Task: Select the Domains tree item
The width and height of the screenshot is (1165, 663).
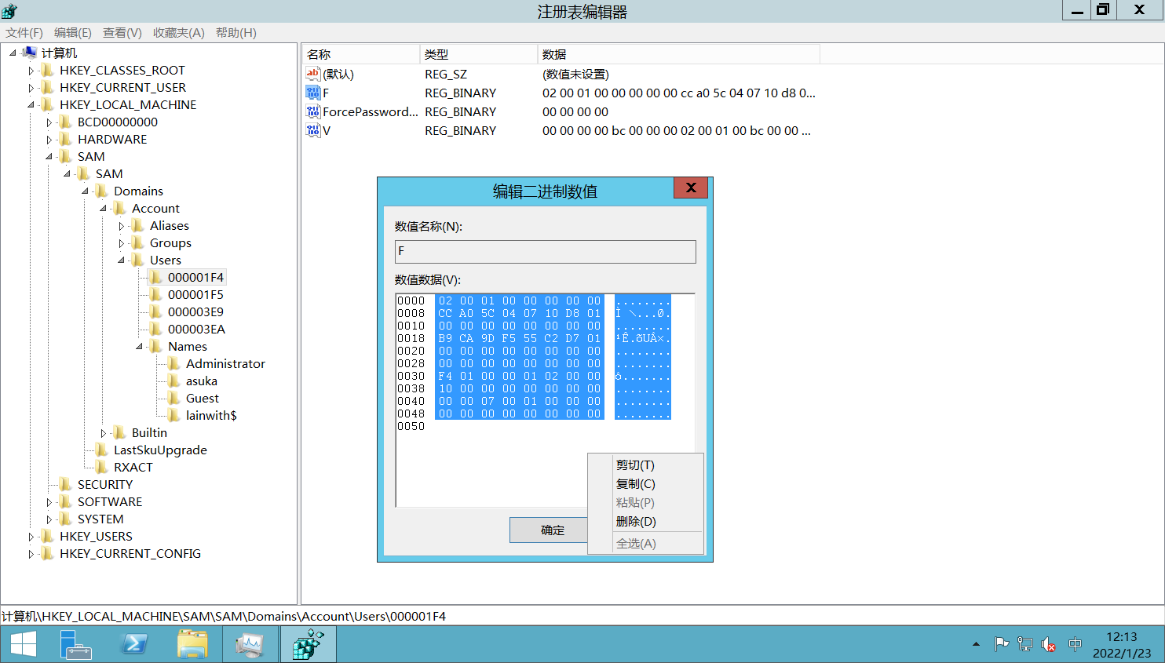Action: (138, 191)
